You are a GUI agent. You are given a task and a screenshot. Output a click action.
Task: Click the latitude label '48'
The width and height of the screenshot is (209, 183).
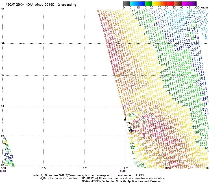(x=2, y=43)
